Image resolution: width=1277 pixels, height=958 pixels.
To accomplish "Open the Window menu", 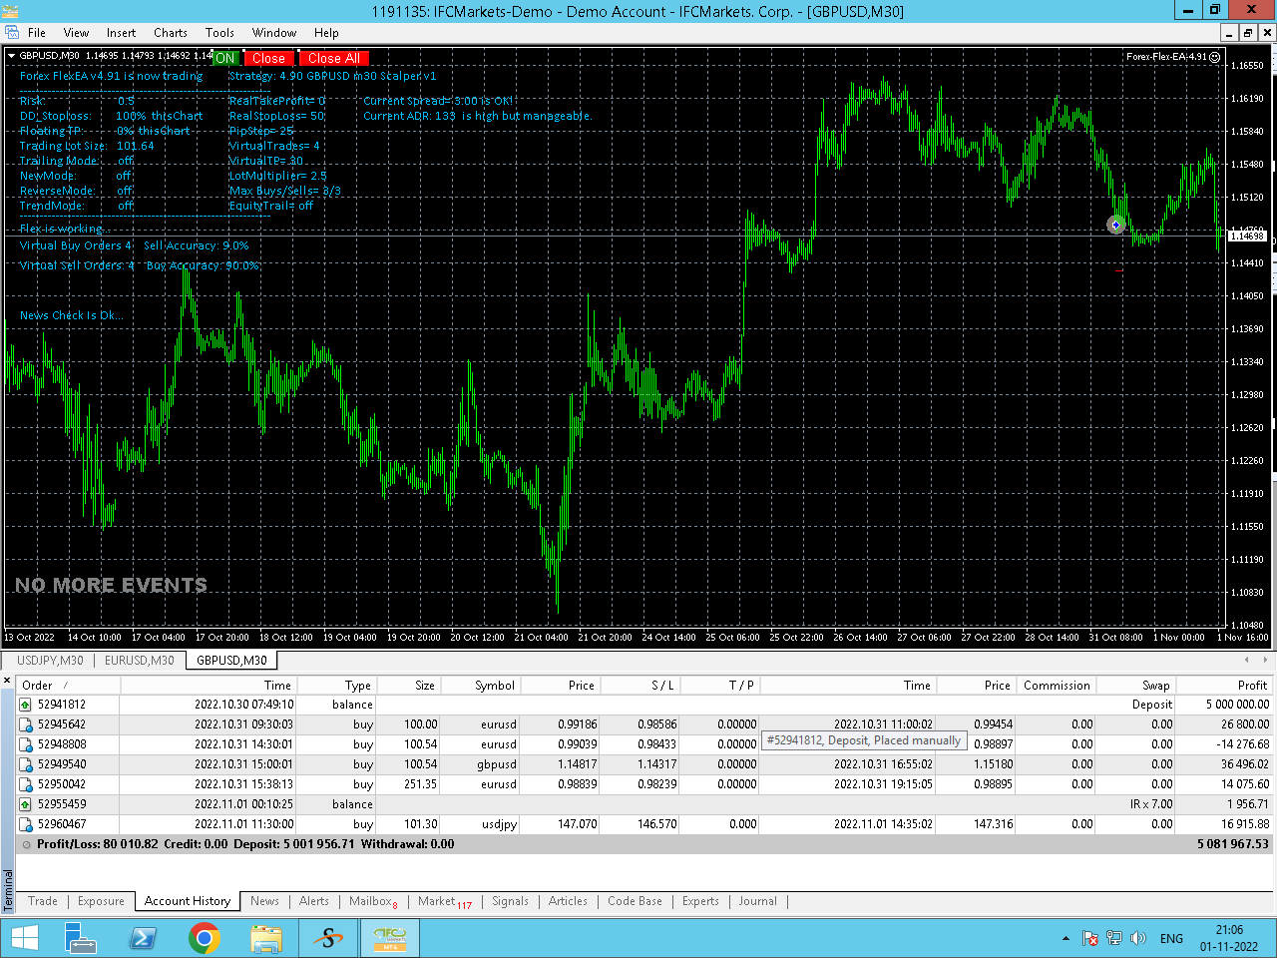I will pos(274,33).
